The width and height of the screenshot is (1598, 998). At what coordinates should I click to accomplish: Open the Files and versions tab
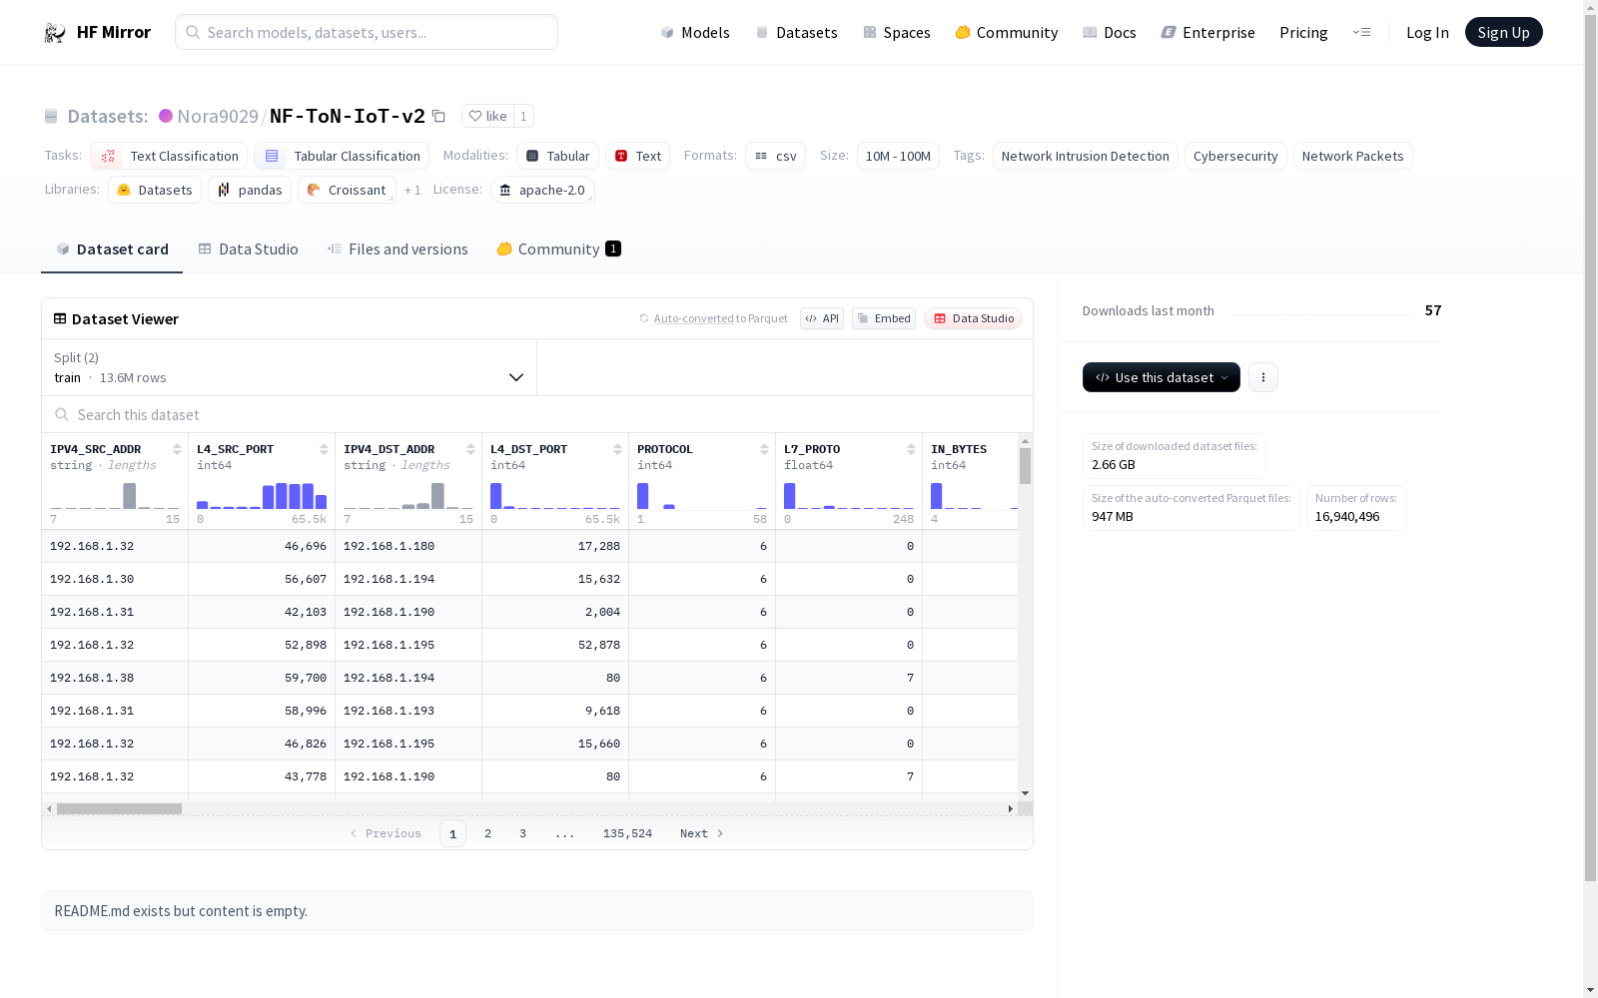(398, 249)
